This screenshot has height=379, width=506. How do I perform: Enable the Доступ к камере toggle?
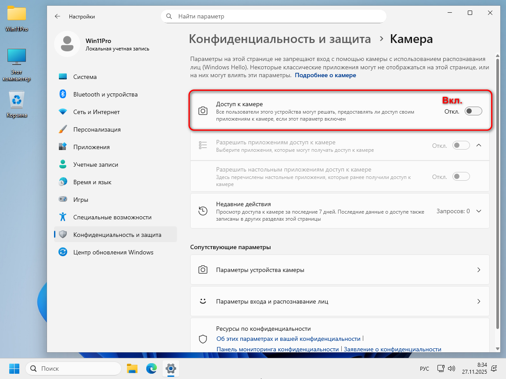tap(473, 111)
